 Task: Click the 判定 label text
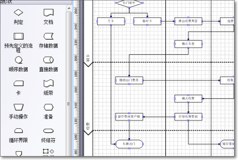tap(18, 22)
